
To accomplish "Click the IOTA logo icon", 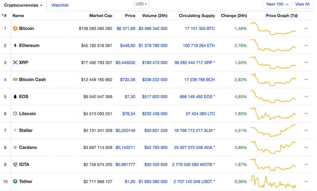I will pyautogui.click(x=15, y=164).
